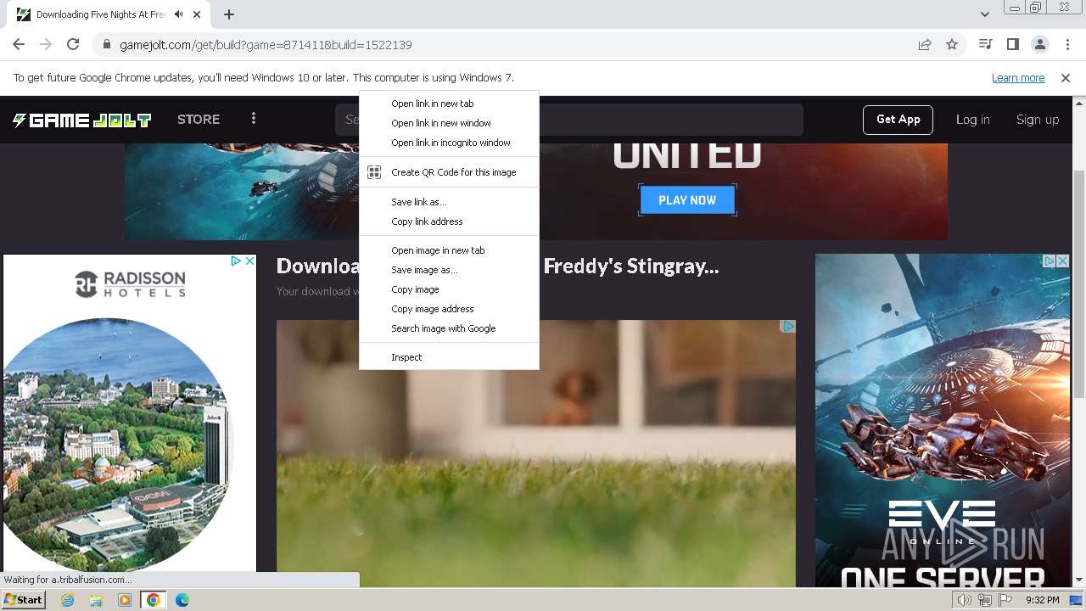Click Log in
The width and height of the screenshot is (1086, 611).
973,120
